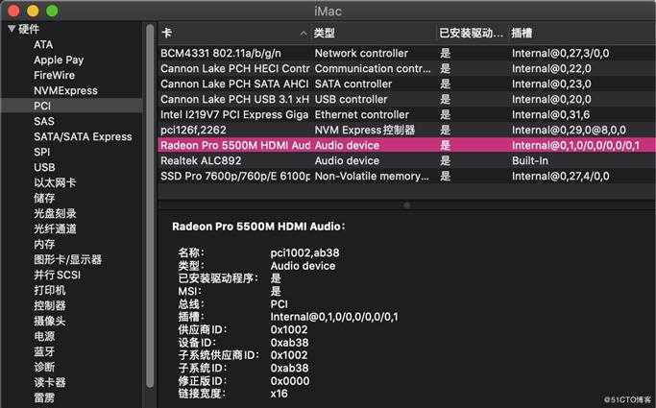Select the pci126f,2262 row

[406, 130]
